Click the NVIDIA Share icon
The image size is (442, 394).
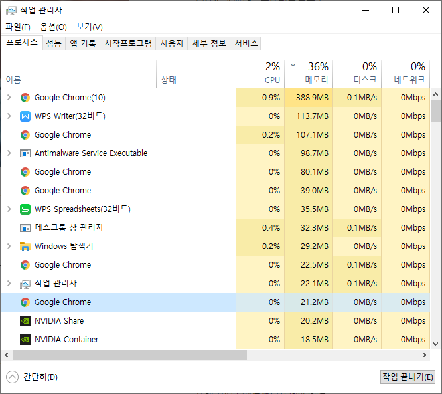[25, 321]
